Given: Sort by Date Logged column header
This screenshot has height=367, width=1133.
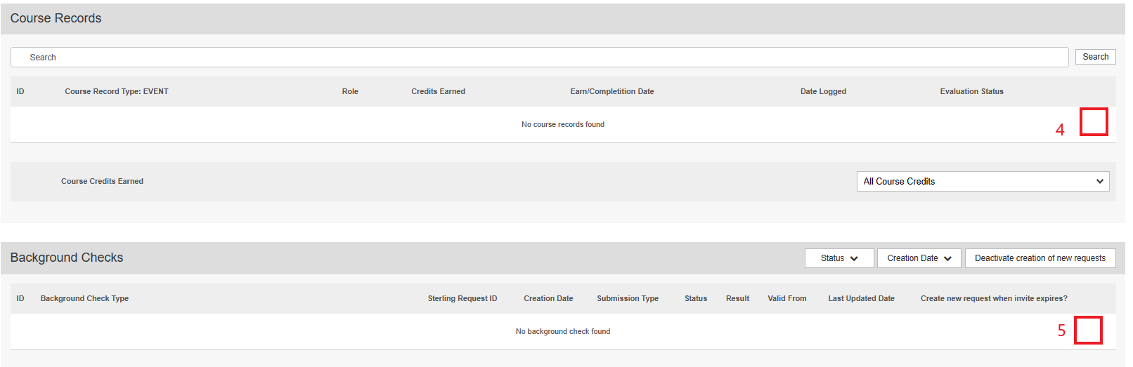Looking at the screenshot, I should [822, 91].
